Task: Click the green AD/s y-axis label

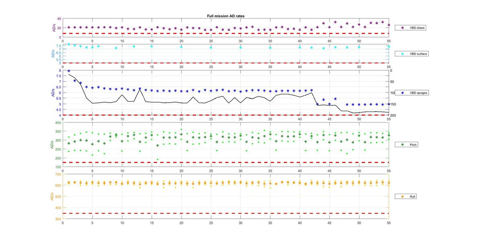Action: [x=52, y=145]
